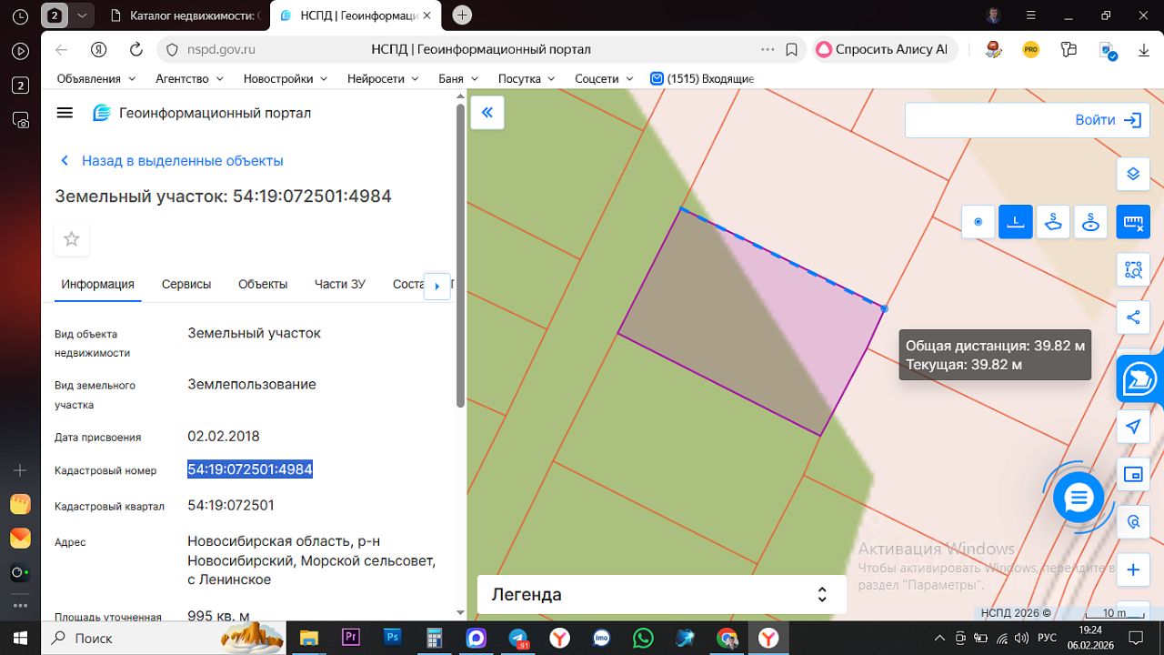Viewport: 1164px width, 655px height.
Task: Open the chat assistant bubble
Action: coord(1079,498)
